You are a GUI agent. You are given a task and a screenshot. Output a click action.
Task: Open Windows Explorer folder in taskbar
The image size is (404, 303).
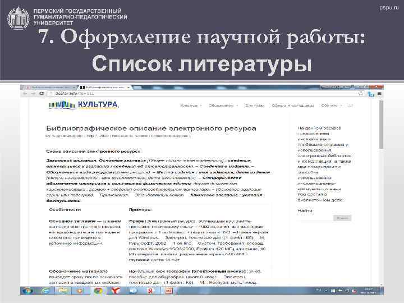(x=63, y=291)
